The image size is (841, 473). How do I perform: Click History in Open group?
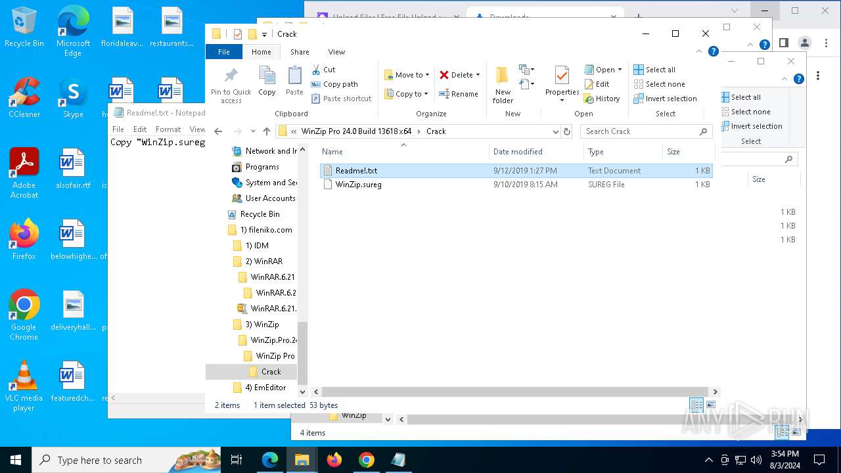pos(602,99)
